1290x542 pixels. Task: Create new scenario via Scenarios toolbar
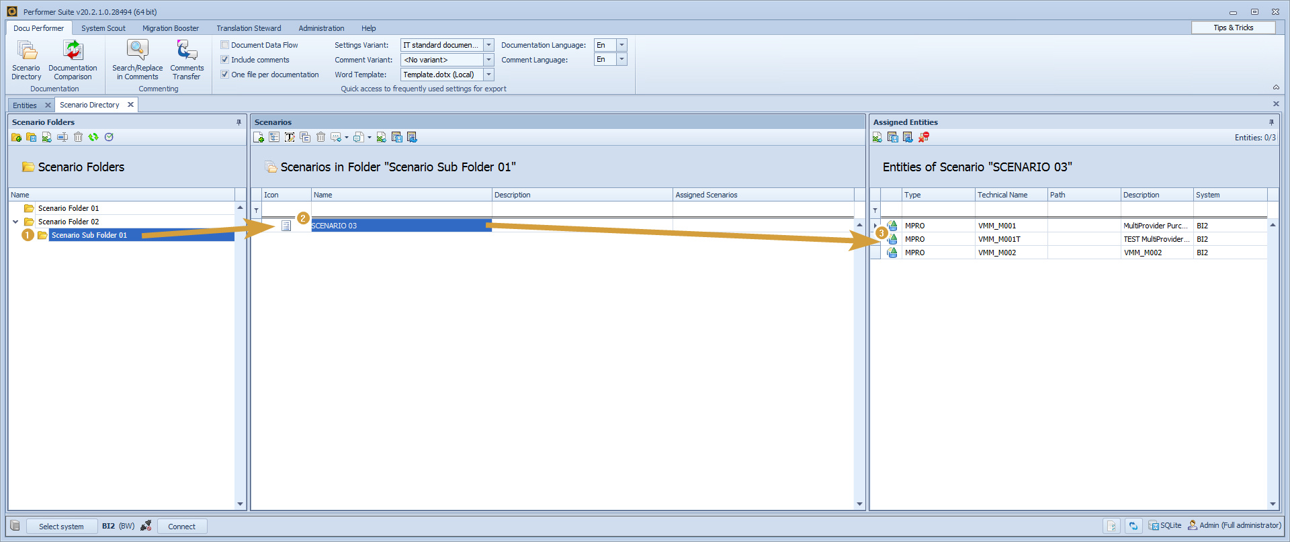pyautogui.click(x=259, y=137)
